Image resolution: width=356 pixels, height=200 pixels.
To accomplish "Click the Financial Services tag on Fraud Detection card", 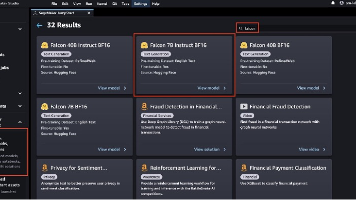I will point(157,115).
